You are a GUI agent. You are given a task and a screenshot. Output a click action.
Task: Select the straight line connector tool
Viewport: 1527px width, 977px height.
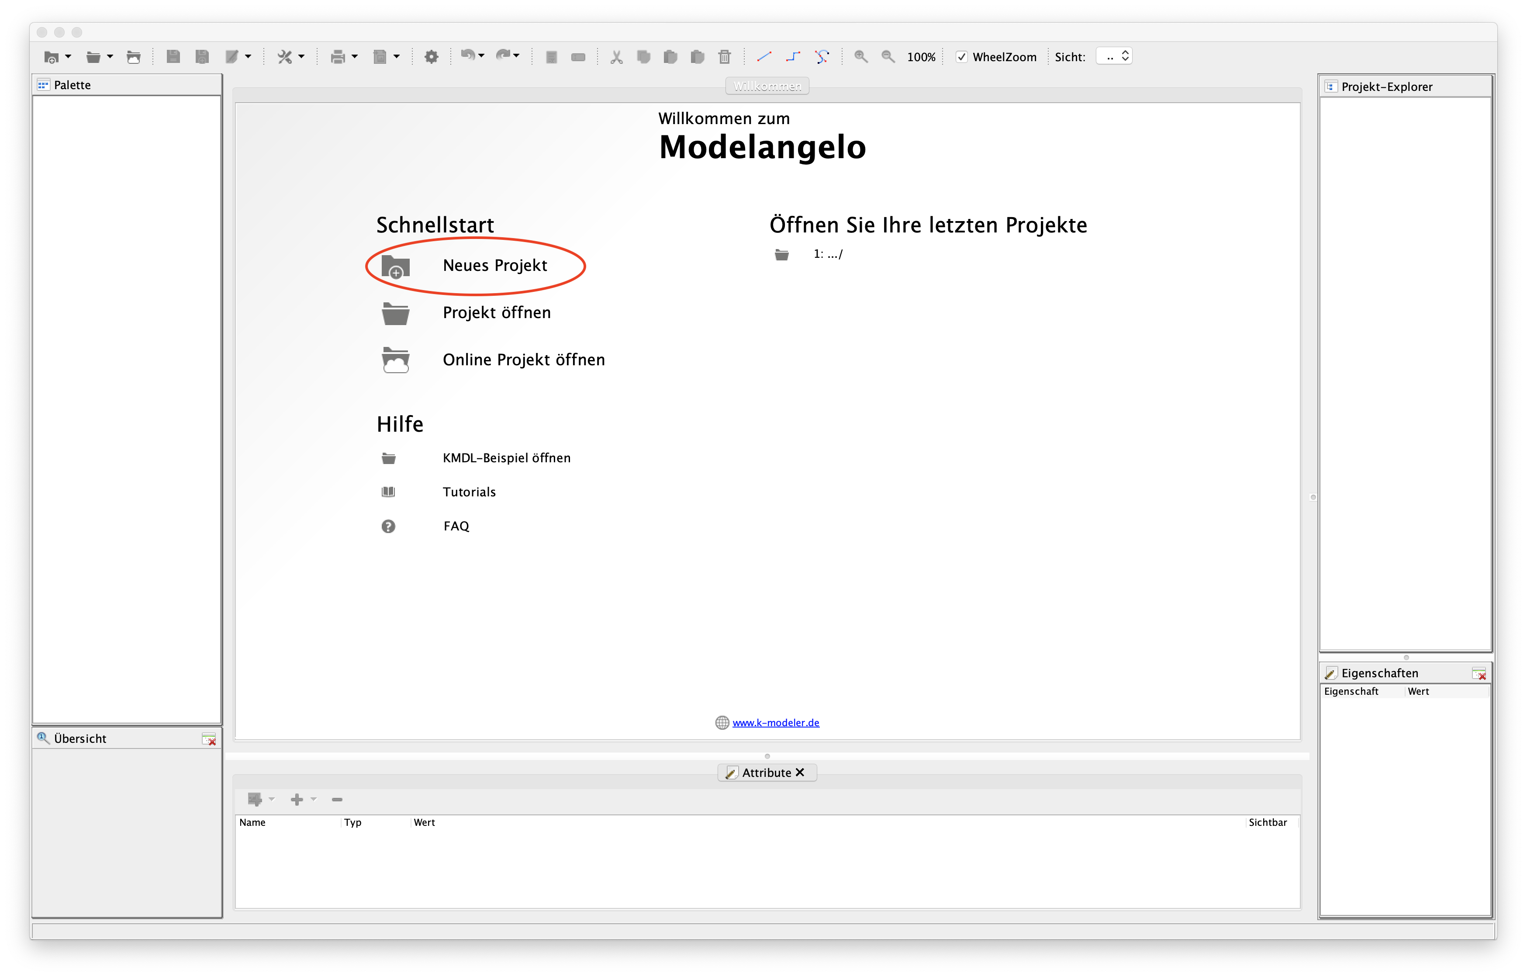point(763,56)
